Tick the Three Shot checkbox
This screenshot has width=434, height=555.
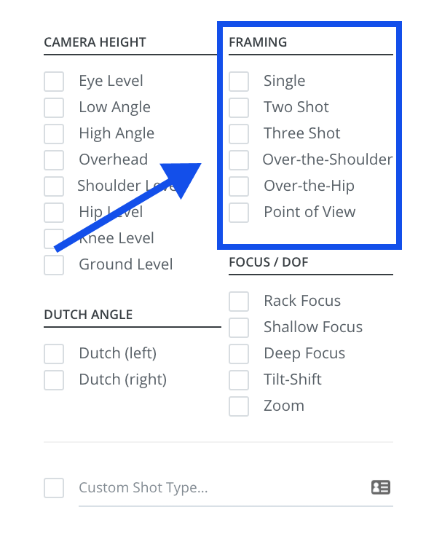239,134
